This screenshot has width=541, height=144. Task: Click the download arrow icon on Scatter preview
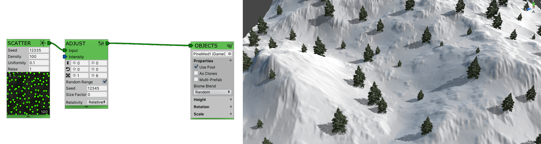(10, 75)
